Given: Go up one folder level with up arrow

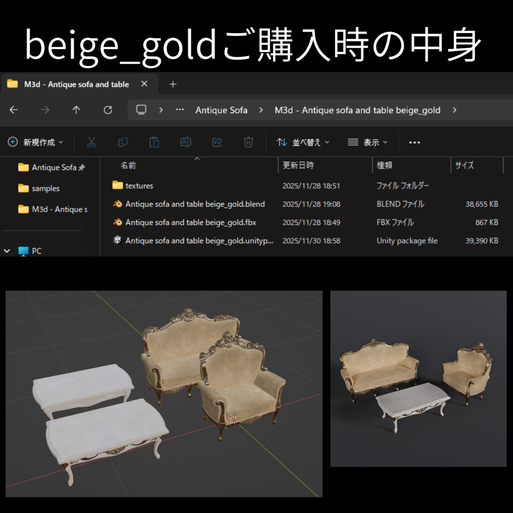Looking at the screenshot, I should 76,110.
